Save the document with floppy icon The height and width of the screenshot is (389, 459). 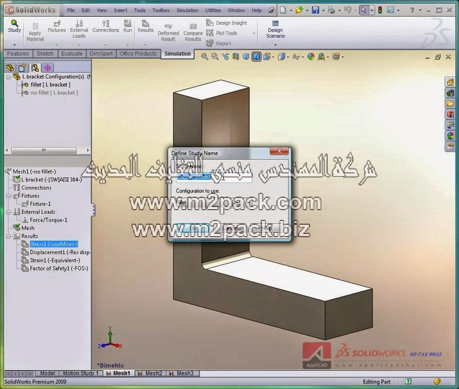(x=315, y=10)
